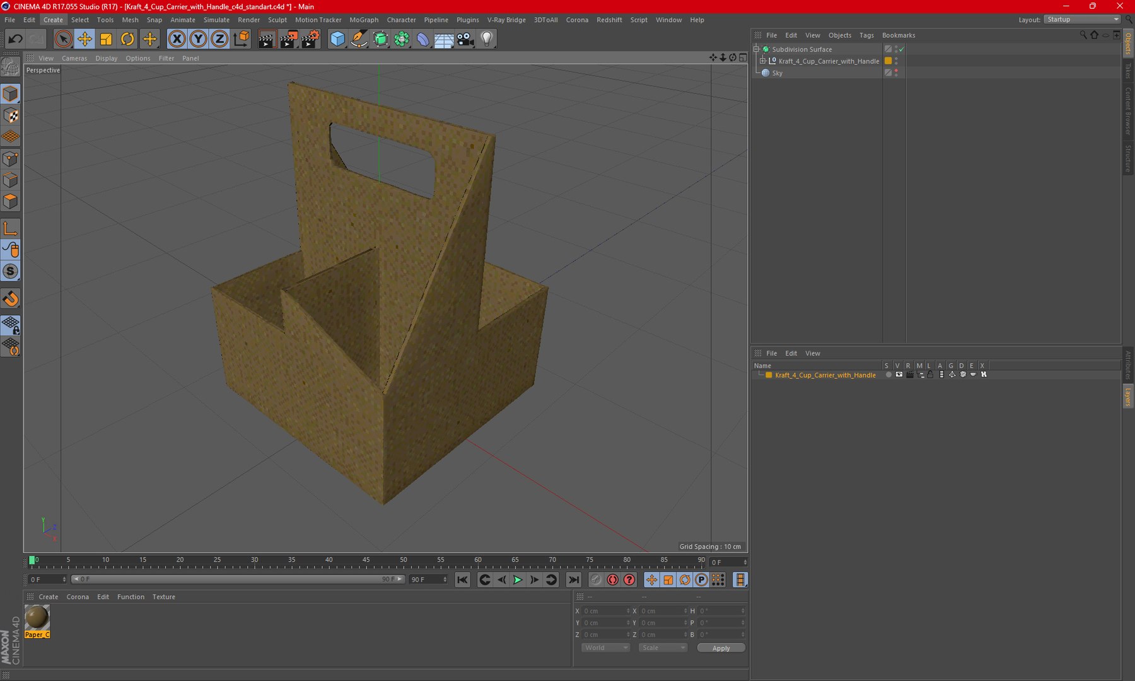Viewport: 1135px width, 681px height.
Task: Open Object Manager Tags menu
Action: click(x=866, y=35)
